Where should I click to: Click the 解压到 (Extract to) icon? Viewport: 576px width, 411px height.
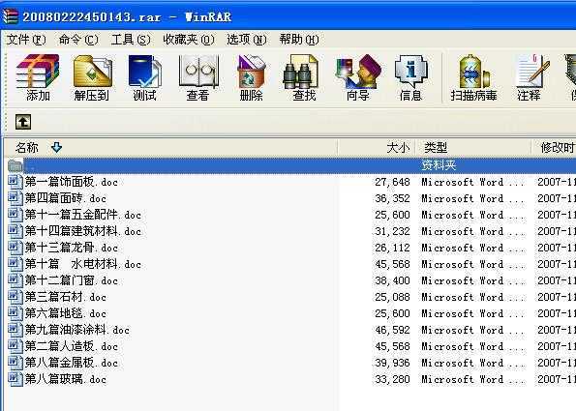point(92,77)
